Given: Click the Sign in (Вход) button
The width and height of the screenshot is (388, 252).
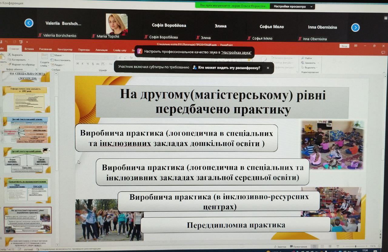Looking at the screenshot, I should click(344, 46).
